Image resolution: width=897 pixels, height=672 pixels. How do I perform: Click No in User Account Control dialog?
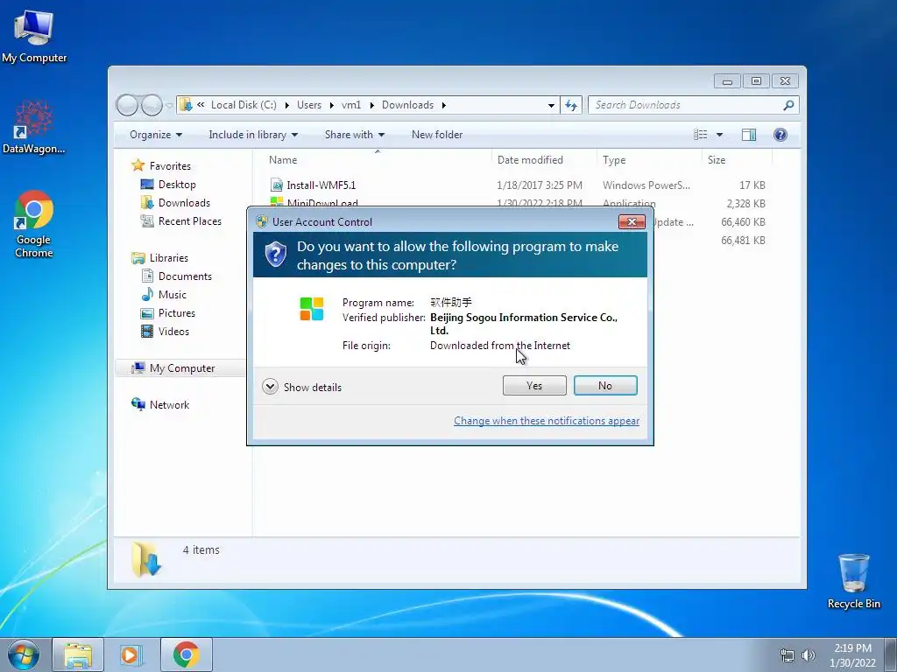point(605,386)
